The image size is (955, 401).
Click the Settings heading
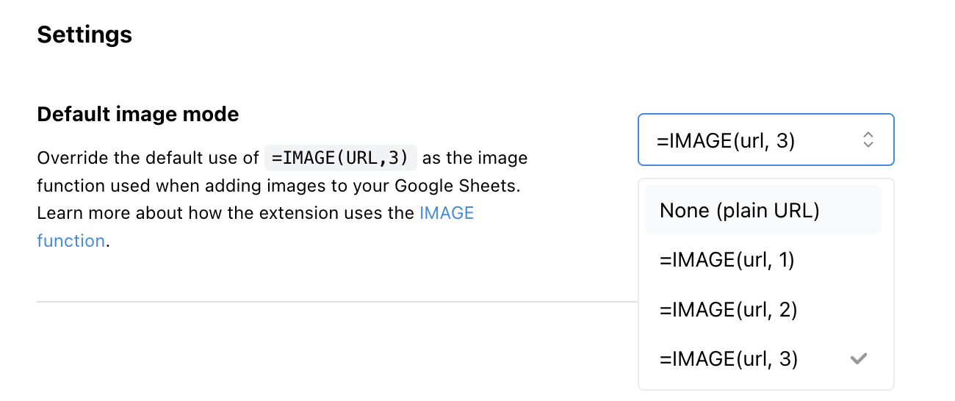pos(84,35)
